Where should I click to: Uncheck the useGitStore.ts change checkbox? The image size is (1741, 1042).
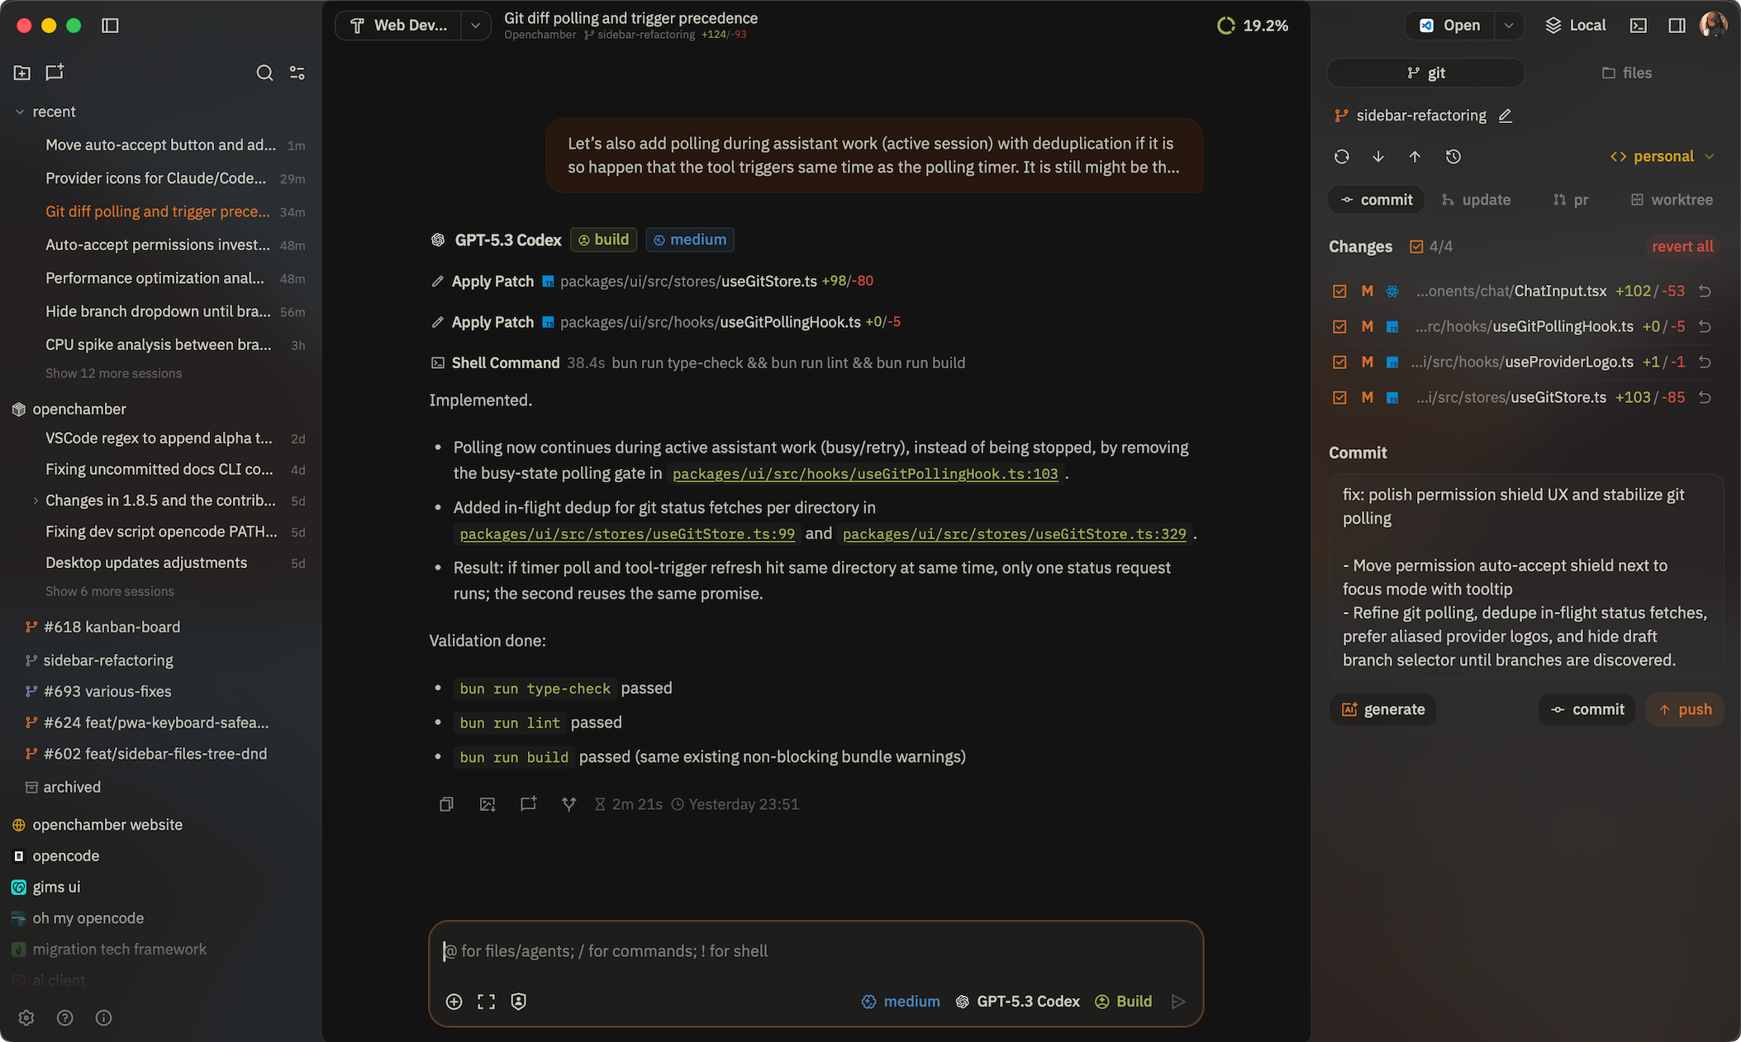click(1339, 398)
